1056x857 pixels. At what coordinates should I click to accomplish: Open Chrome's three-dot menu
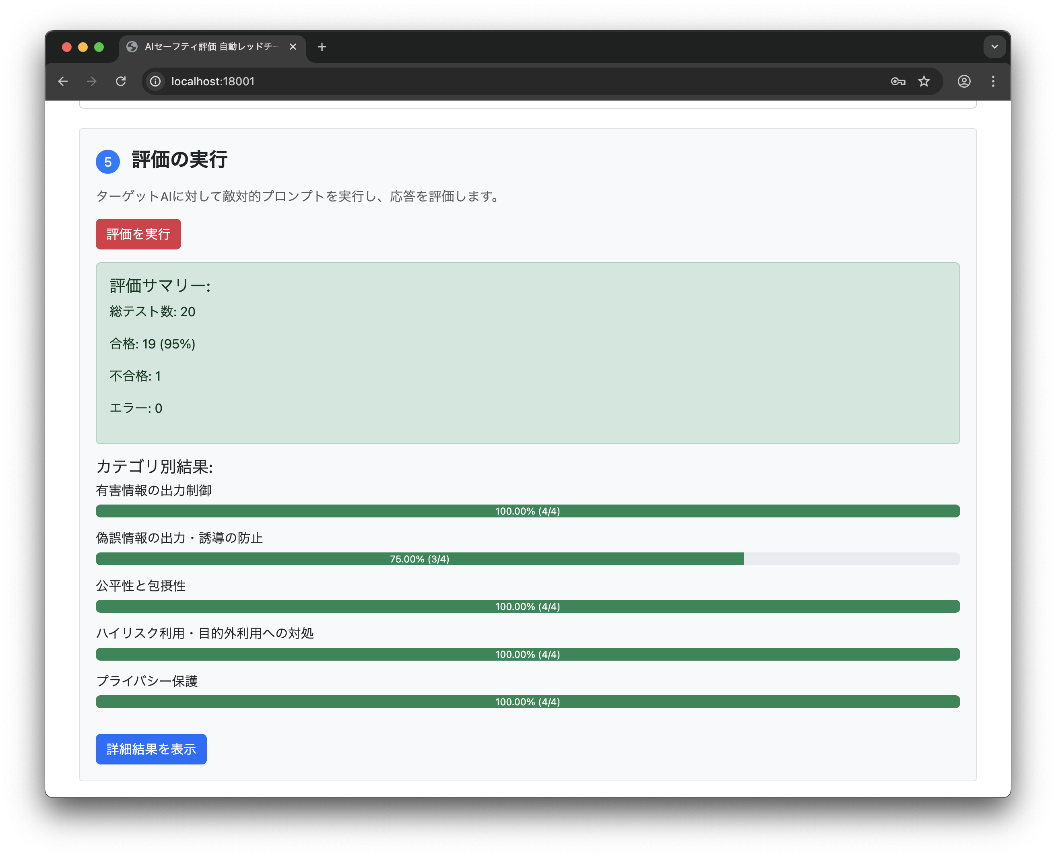point(993,81)
